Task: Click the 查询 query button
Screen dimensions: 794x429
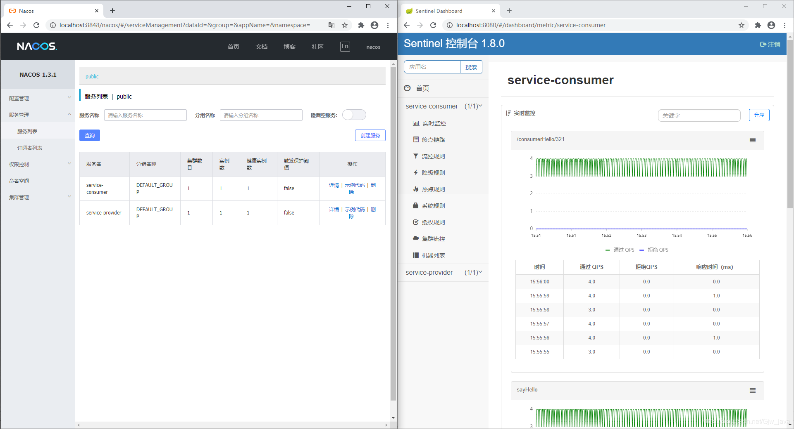Action: [x=90, y=135]
